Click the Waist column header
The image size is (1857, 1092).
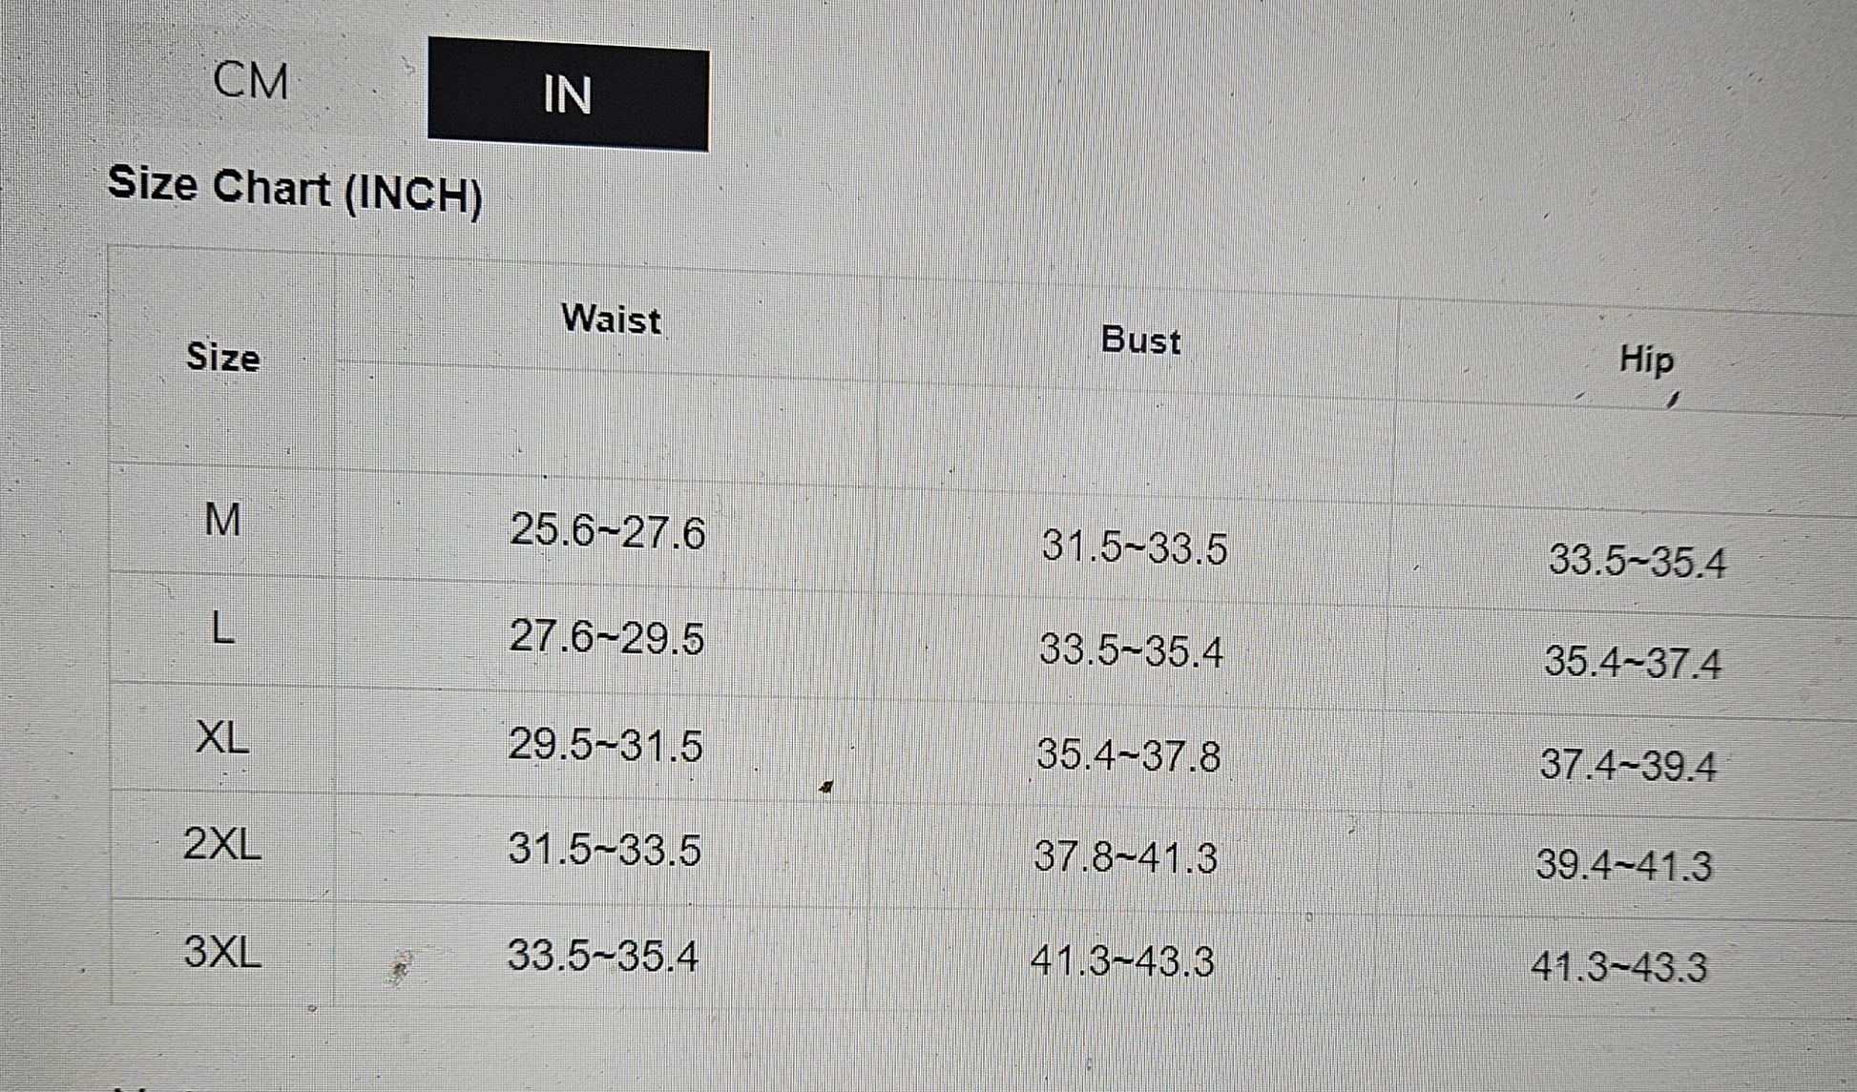(611, 319)
